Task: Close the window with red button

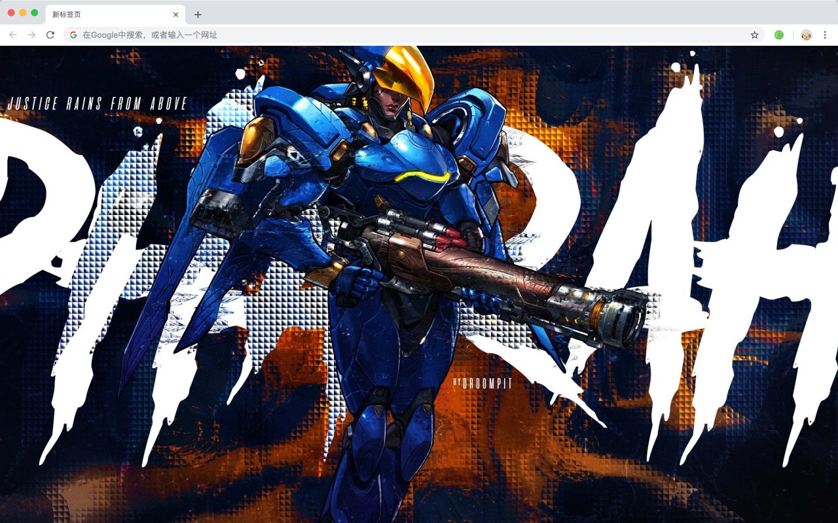Action: 11,12
